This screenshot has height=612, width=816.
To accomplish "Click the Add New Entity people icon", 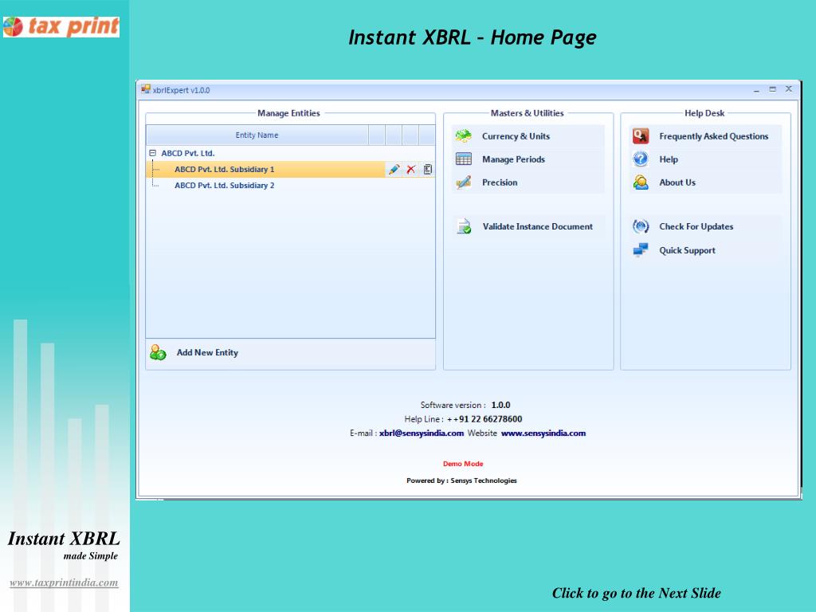I will click(158, 352).
